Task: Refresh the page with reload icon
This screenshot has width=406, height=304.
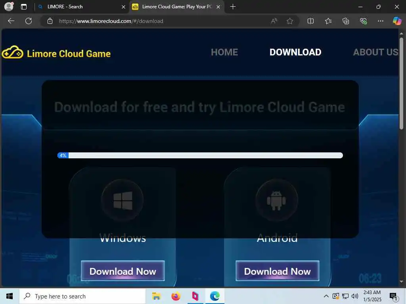Action: coord(29,21)
